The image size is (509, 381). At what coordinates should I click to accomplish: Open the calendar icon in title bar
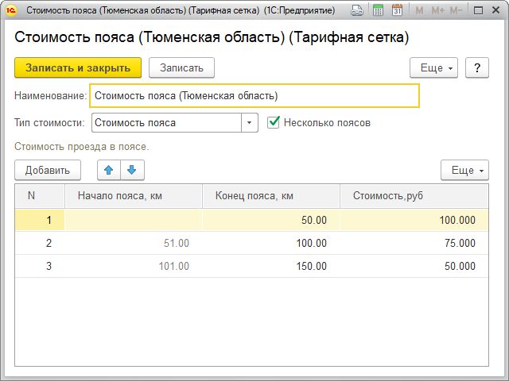(x=396, y=11)
